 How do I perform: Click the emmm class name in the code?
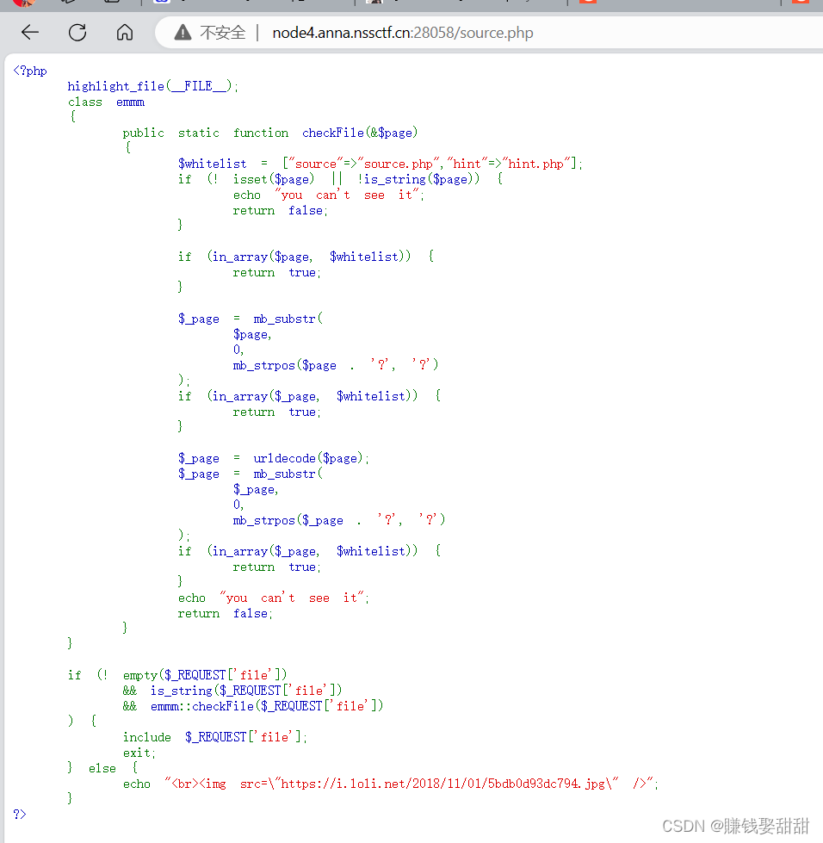click(130, 102)
